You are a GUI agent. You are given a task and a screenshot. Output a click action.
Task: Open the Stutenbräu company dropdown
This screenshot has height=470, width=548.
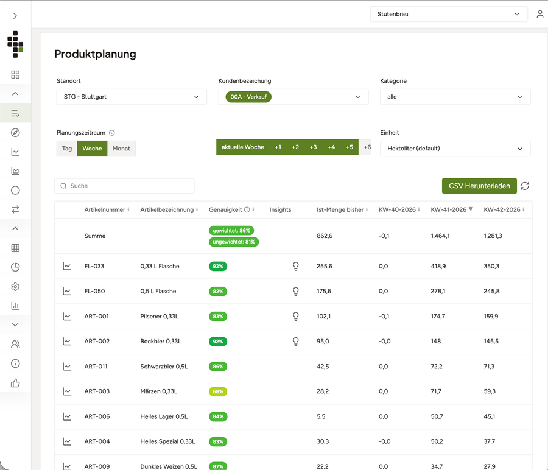click(x=449, y=14)
